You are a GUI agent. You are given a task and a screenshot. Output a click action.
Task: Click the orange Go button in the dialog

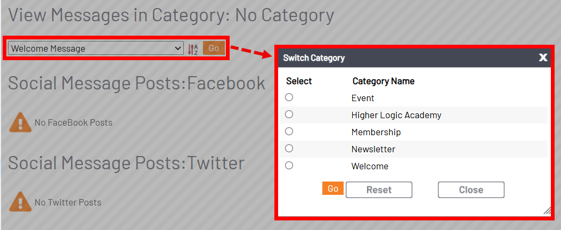(x=333, y=188)
